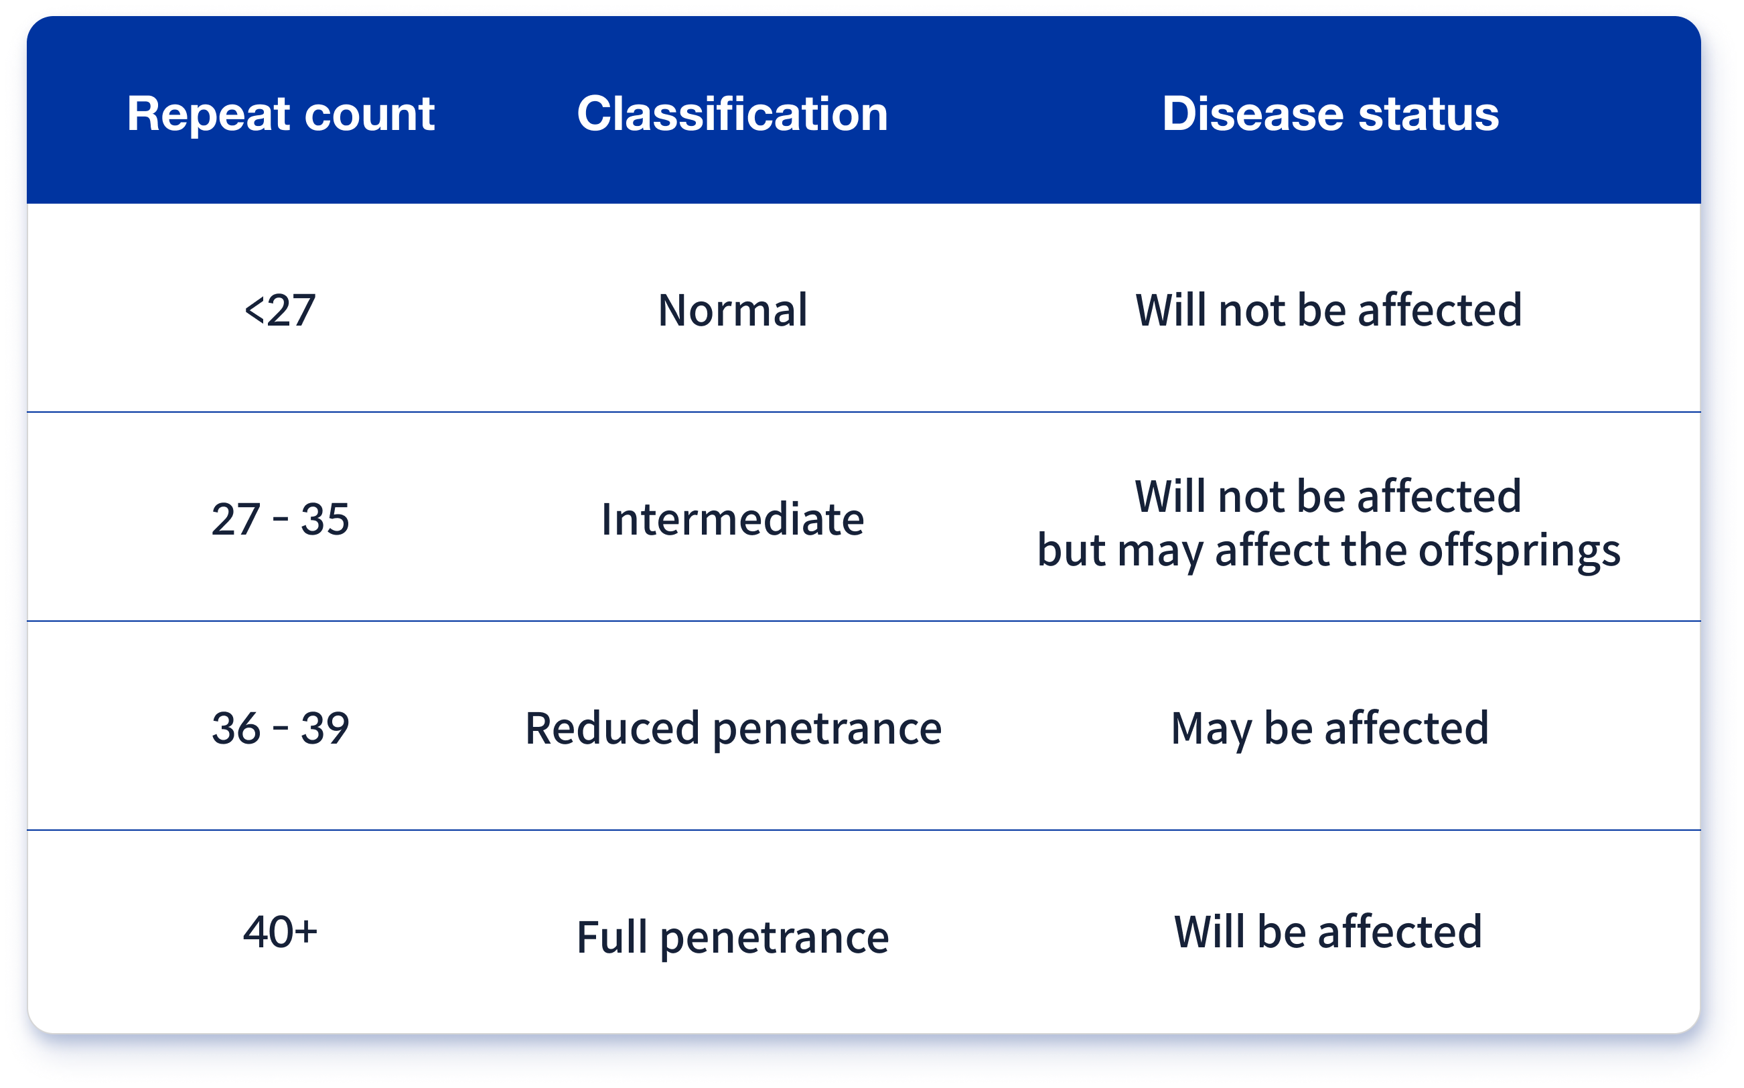Click the Disease status column header
The image size is (1744, 1088).
pos(1329,114)
